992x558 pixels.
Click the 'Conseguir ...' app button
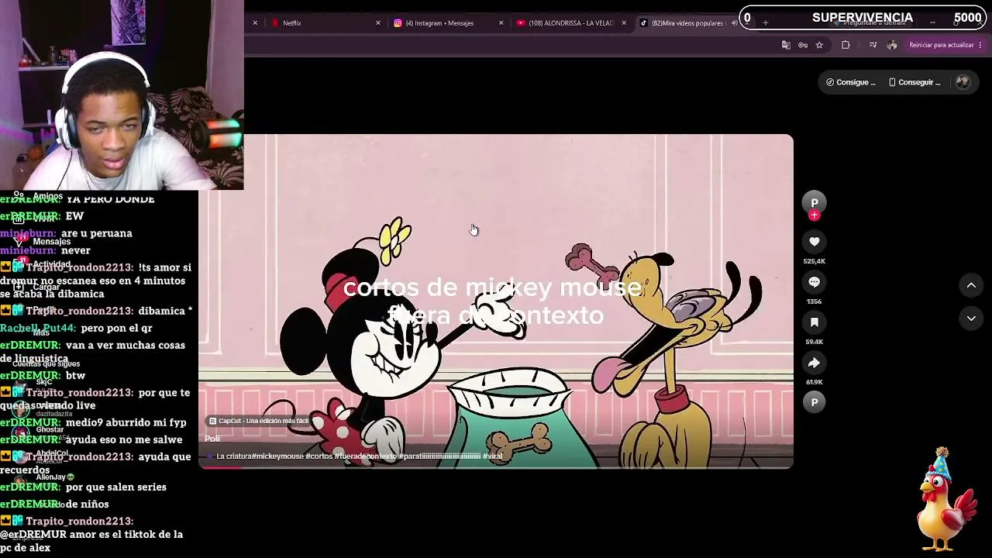[914, 82]
